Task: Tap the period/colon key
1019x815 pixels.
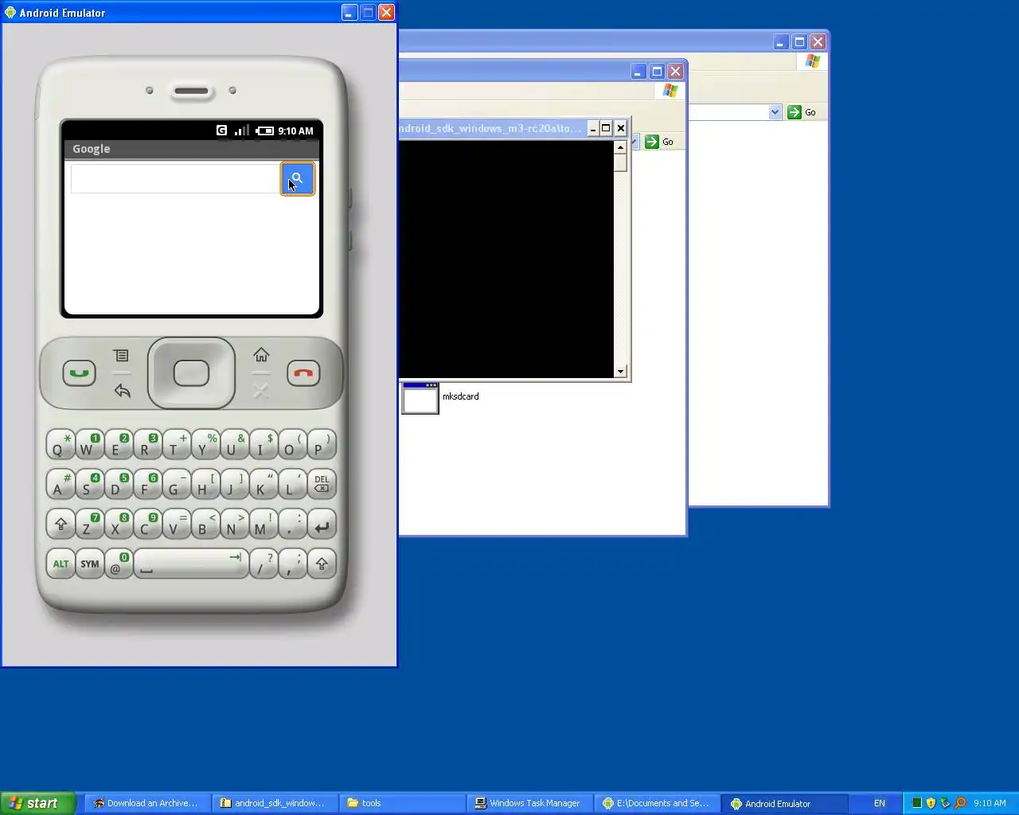Action: (293, 524)
